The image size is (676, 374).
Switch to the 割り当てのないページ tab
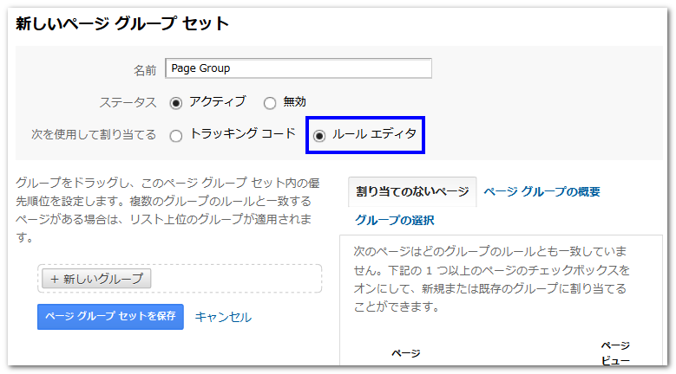click(412, 192)
